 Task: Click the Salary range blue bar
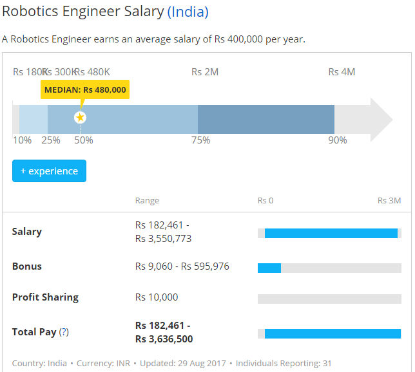(331, 233)
